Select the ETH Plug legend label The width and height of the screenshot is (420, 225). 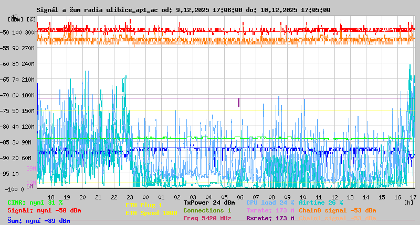[x=144, y=206]
